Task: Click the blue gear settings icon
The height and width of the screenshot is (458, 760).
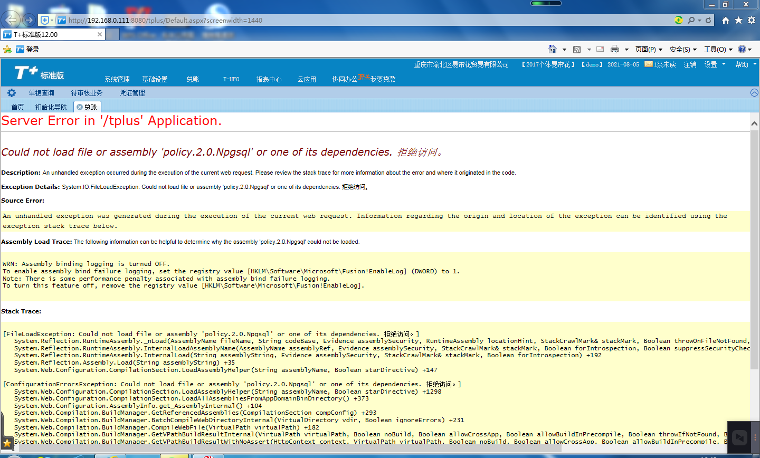Action: click(12, 93)
